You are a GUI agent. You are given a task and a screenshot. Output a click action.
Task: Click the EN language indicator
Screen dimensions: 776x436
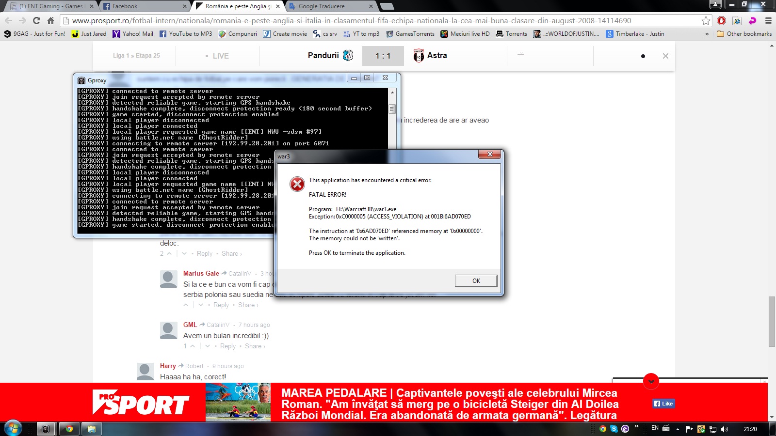[655, 428]
